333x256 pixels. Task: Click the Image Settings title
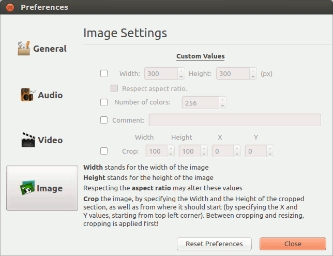(x=125, y=33)
